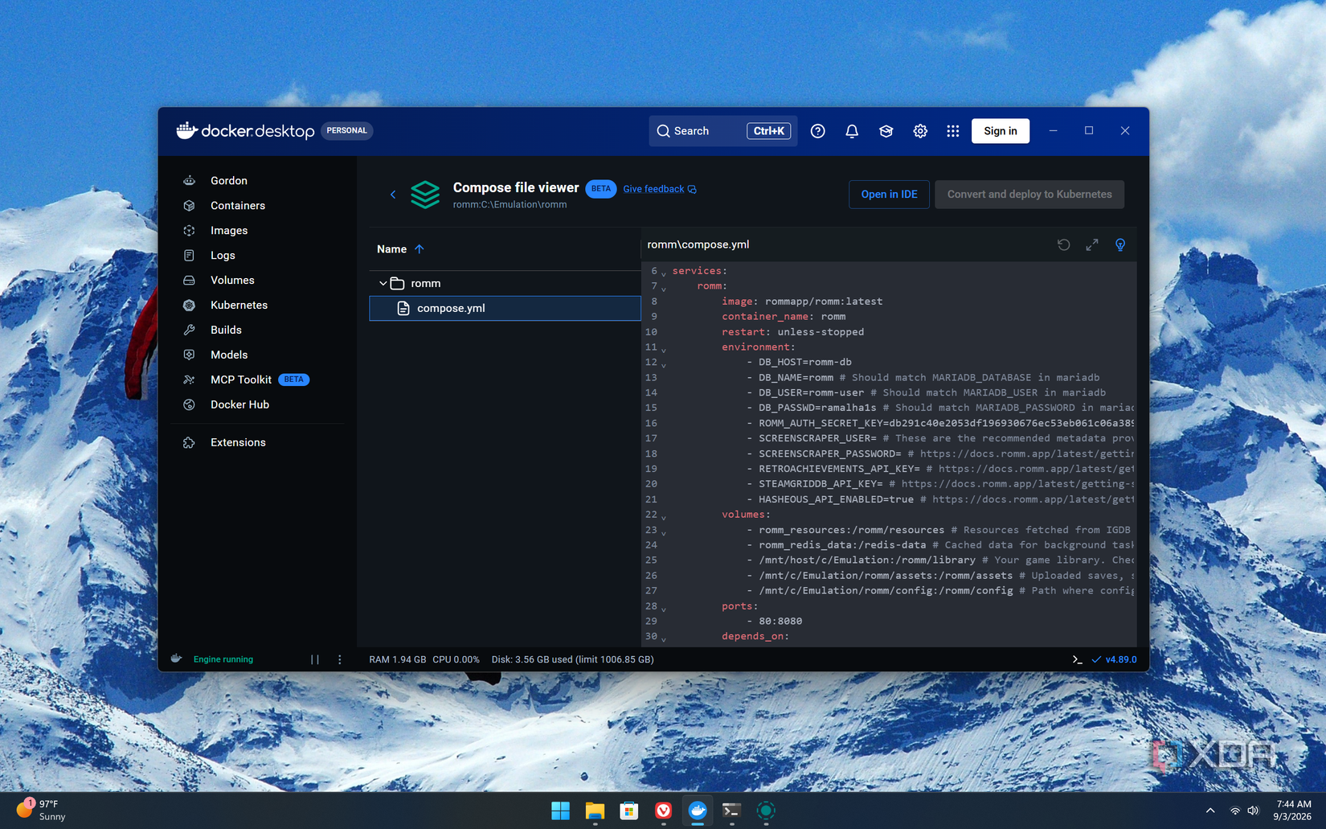Click the v4.89.0 version indicator
The width and height of the screenshot is (1326, 829).
click(1114, 659)
